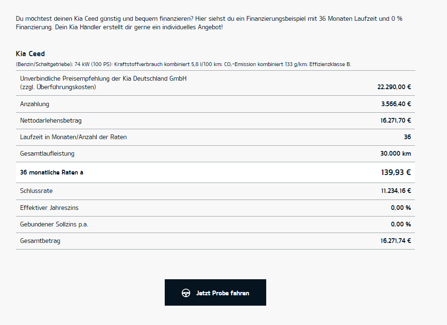447x325 pixels.
Task: Click the Gesamtlaufleistung label
Action: click(47, 153)
